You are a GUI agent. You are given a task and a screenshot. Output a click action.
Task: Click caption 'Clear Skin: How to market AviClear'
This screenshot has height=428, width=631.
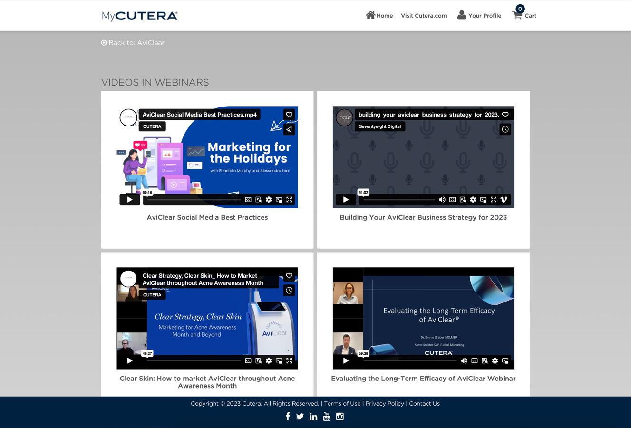point(207,382)
